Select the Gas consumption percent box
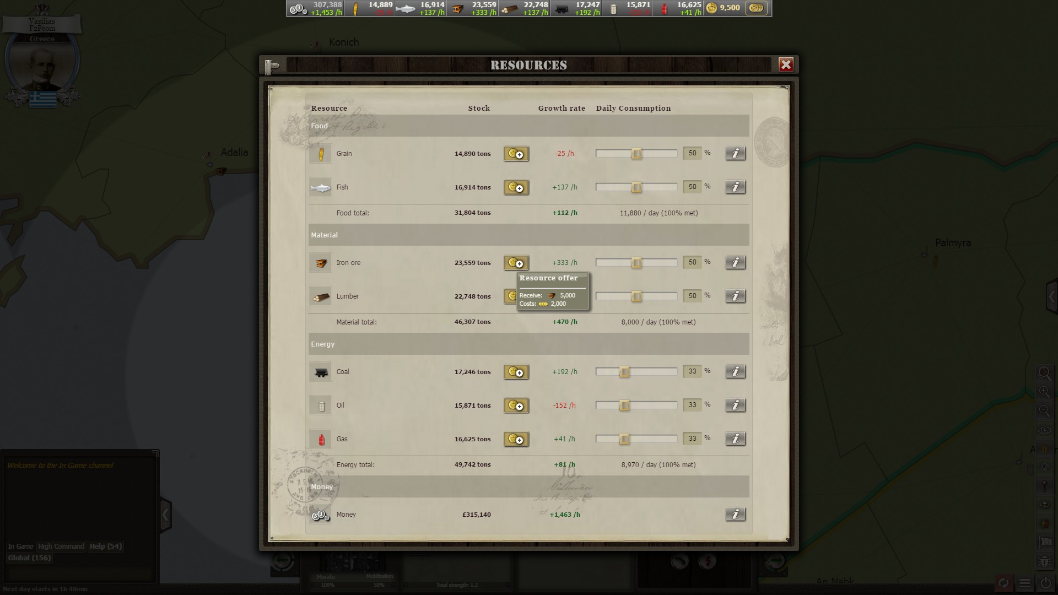Screen dimensions: 1058x595 click(x=692, y=439)
